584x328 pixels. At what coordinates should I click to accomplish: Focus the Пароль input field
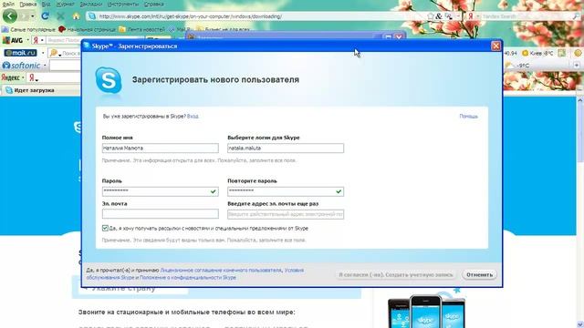coord(161,191)
